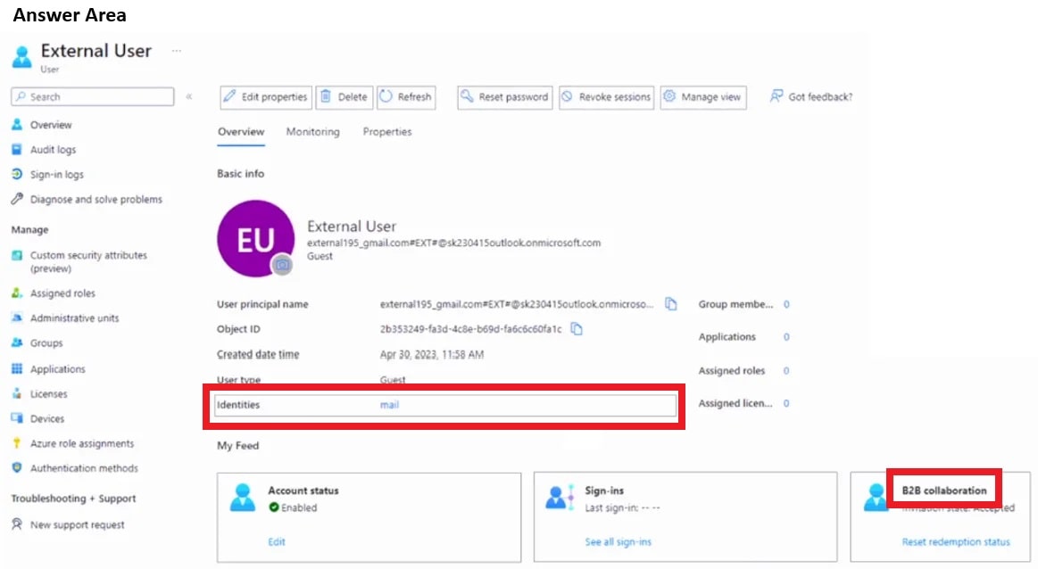
Task: Copy the Object ID value
Action: [x=577, y=328]
